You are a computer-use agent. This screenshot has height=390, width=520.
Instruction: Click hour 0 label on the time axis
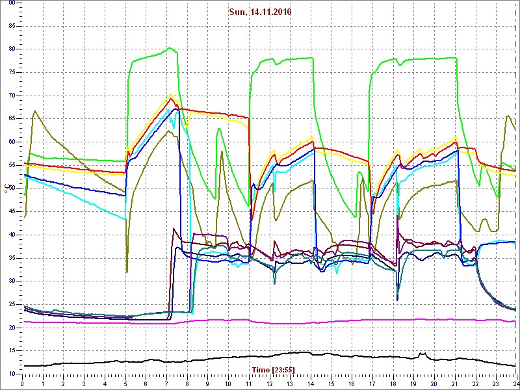point(22,383)
